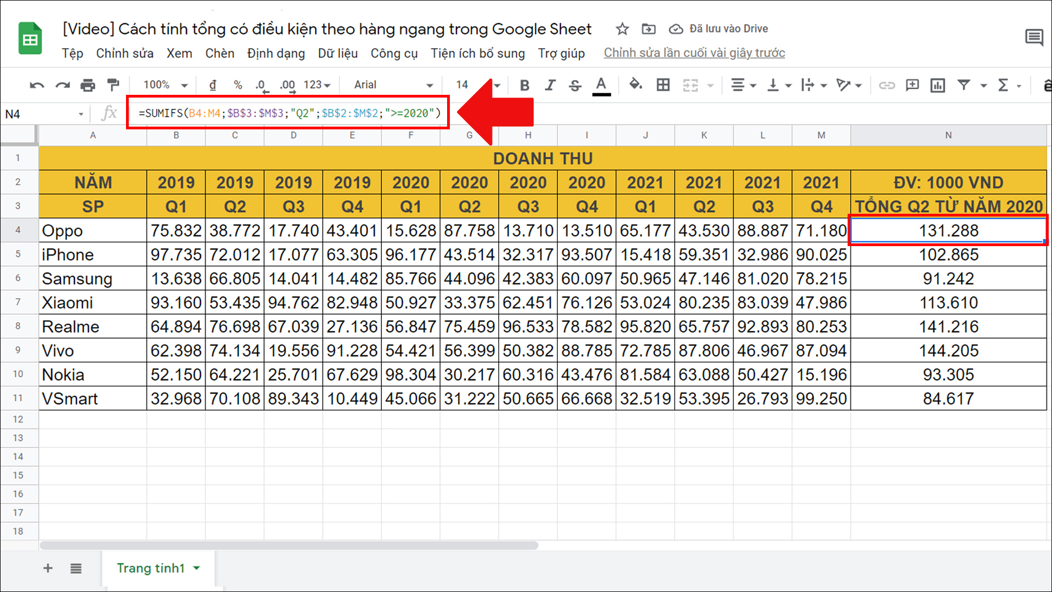Open the functions sigma menu
Image resolution: width=1052 pixels, height=592 pixels.
coord(1003,85)
